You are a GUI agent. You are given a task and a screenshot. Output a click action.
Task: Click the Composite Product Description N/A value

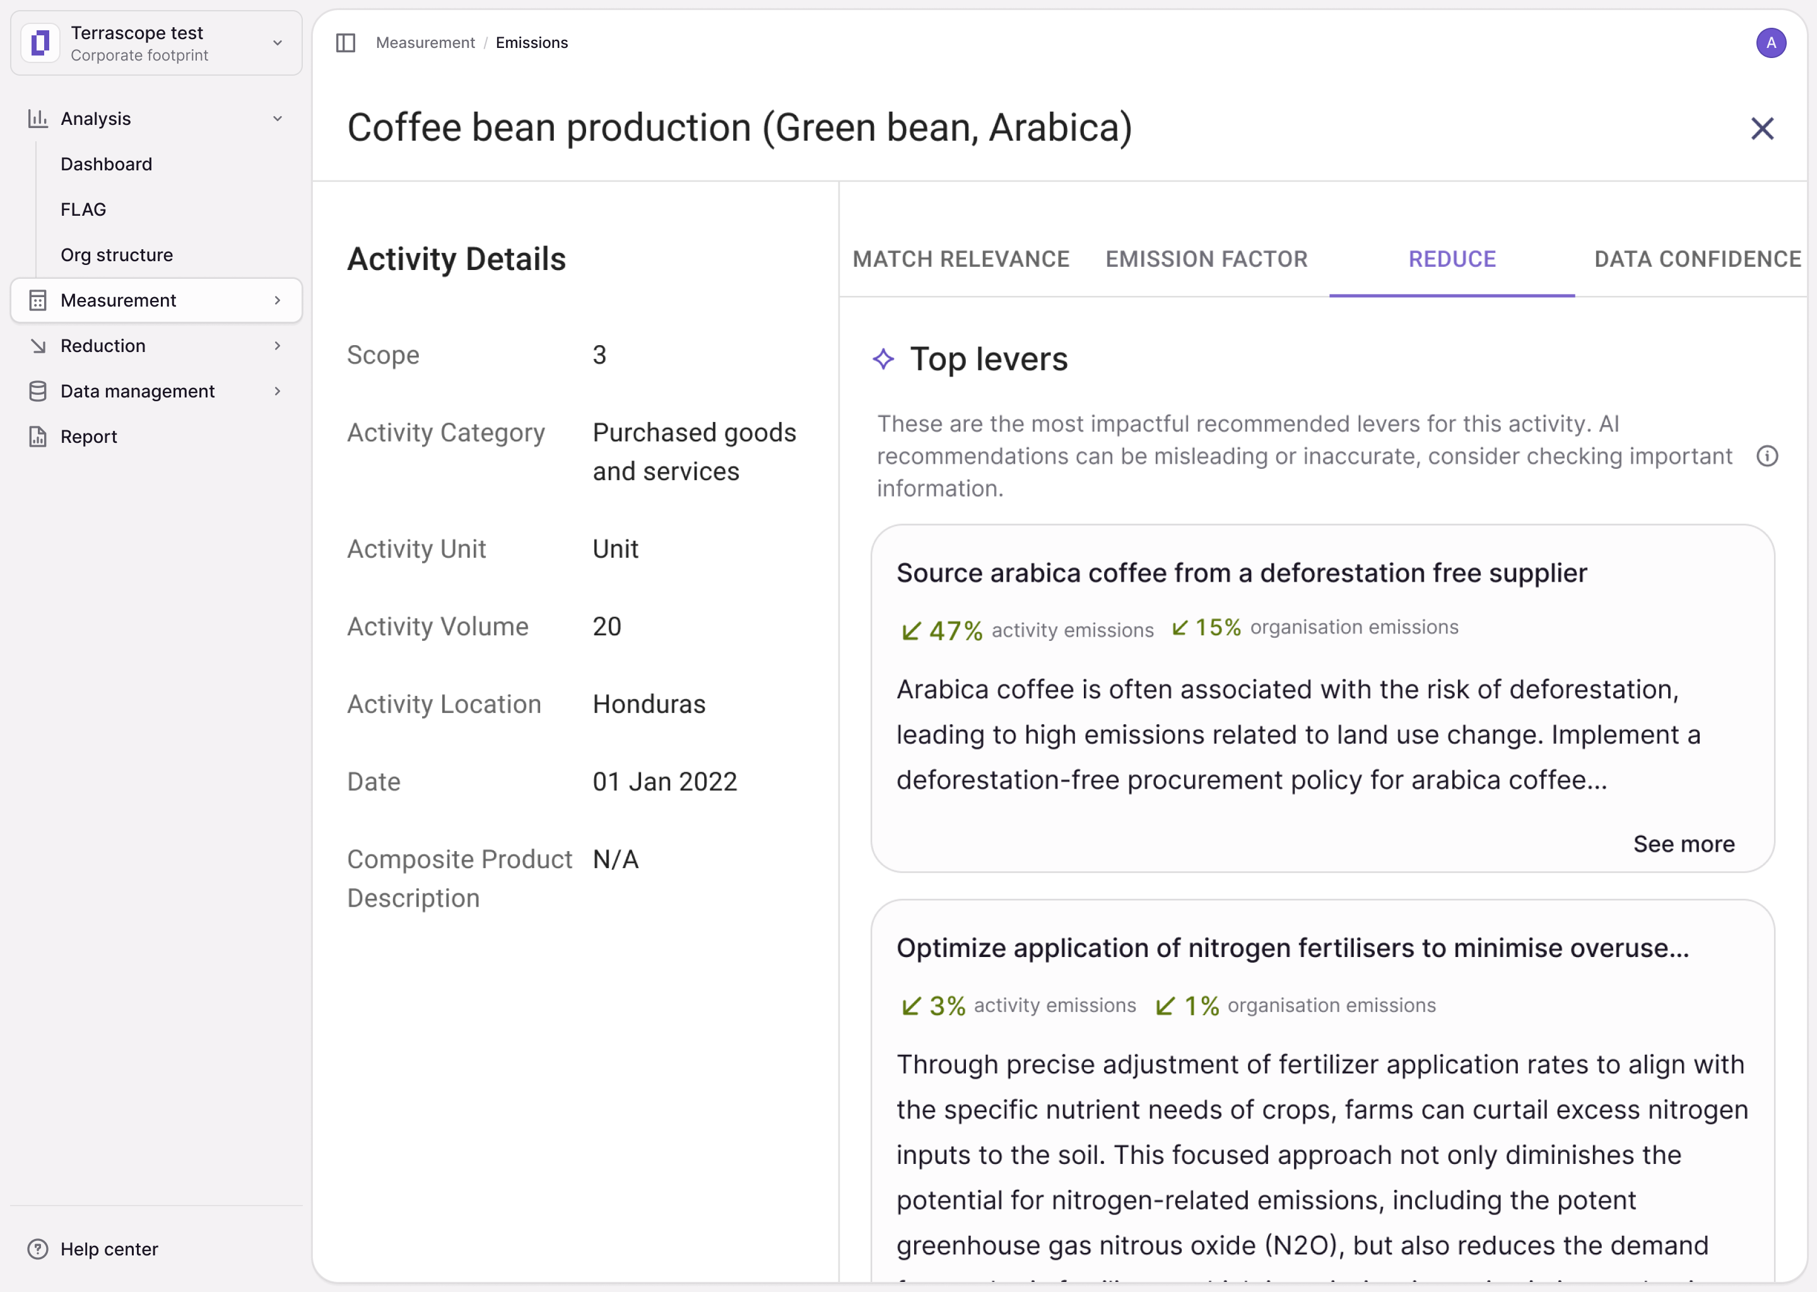pos(616,859)
